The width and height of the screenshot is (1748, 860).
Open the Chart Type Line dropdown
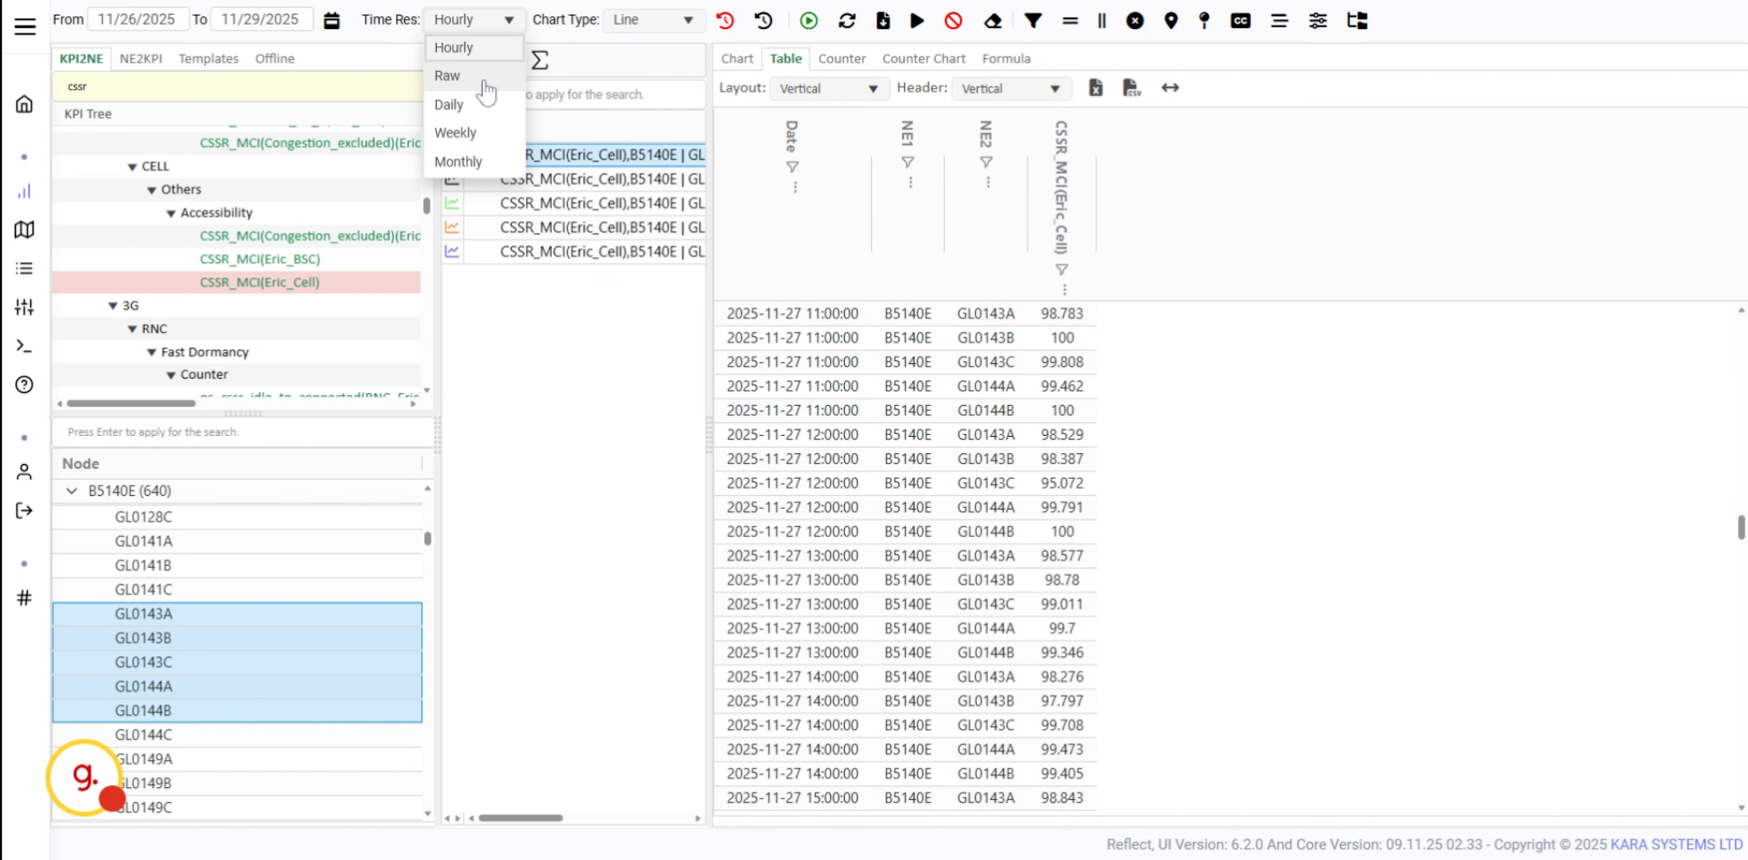(x=653, y=19)
